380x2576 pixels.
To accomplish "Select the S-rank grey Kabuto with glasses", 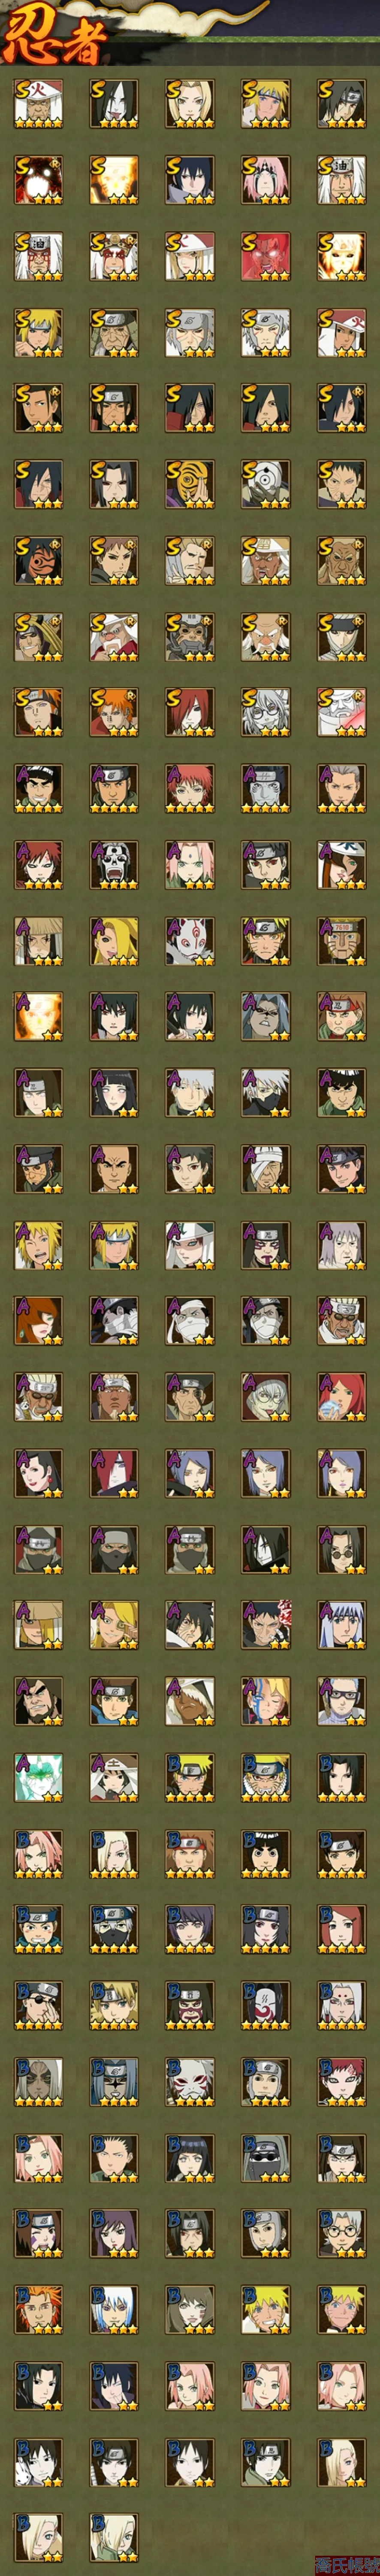I will pos(266,711).
